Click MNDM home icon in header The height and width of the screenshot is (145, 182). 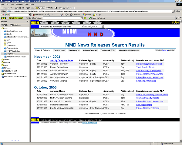[44, 23]
